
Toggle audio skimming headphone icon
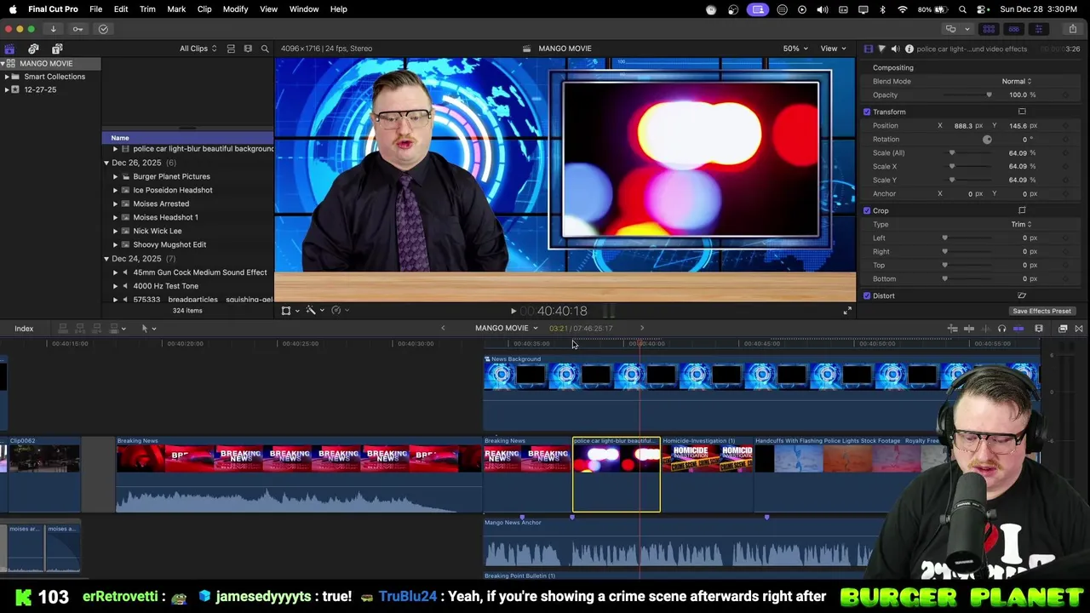click(x=1001, y=329)
